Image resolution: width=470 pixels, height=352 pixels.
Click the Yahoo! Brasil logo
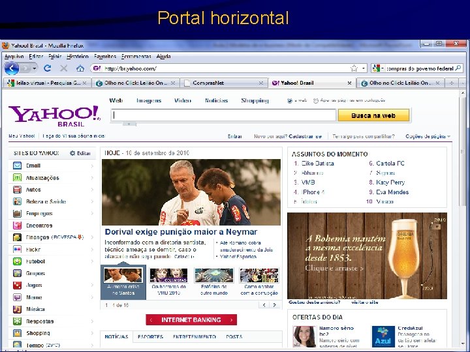click(55, 116)
